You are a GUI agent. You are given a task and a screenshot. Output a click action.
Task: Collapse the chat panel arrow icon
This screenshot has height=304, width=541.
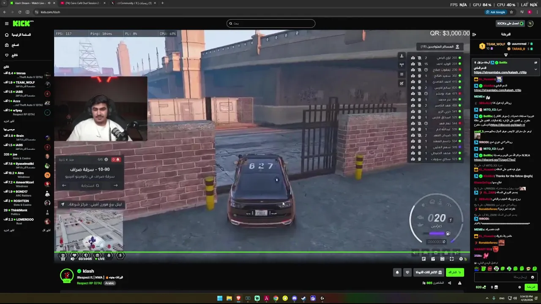pos(474,34)
